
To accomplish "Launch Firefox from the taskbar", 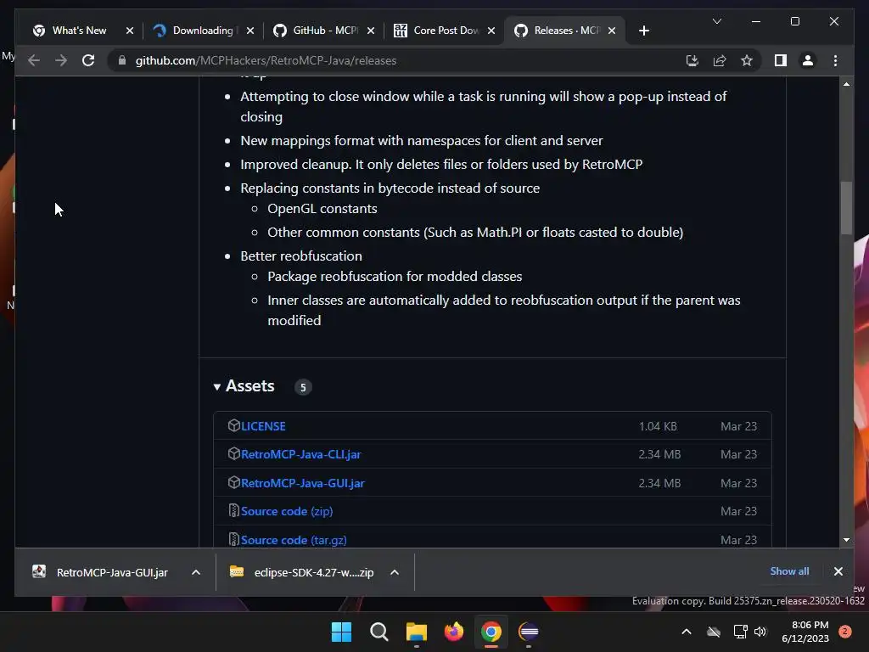I will pyautogui.click(x=454, y=632).
